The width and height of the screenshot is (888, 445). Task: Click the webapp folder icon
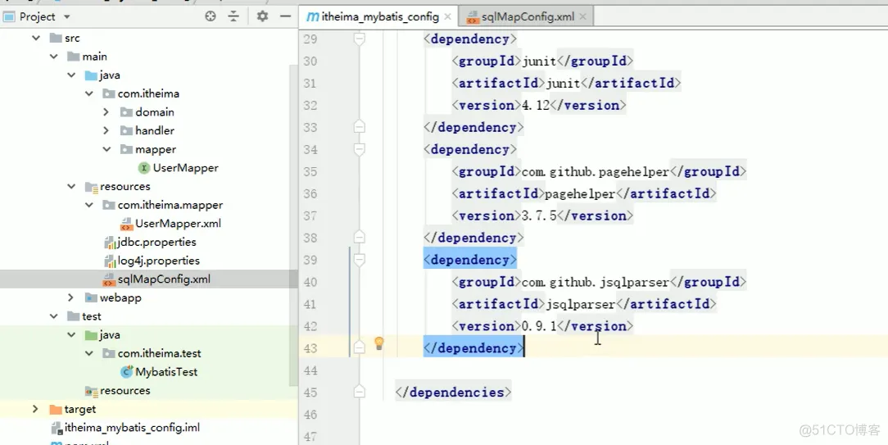coord(91,297)
